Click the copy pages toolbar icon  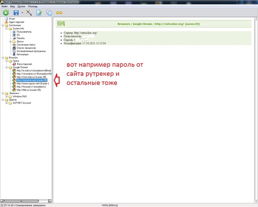click(49, 13)
